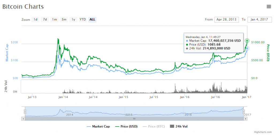Click the navigator scrollbar right arrow
The width and height of the screenshot is (274, 138).
pos(246,119)
